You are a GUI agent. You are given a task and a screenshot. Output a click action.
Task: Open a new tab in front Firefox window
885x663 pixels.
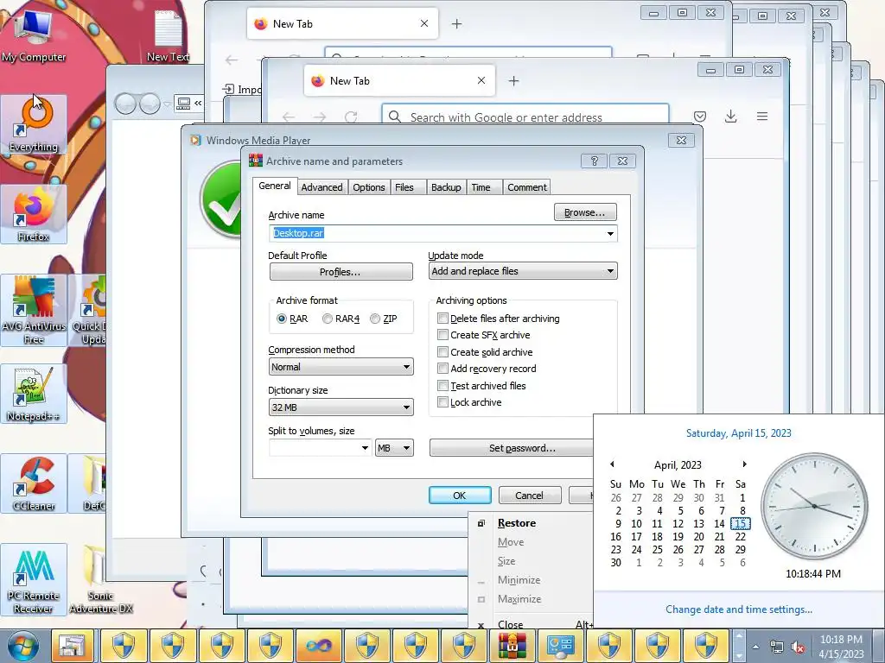click(x=513, y=80)
